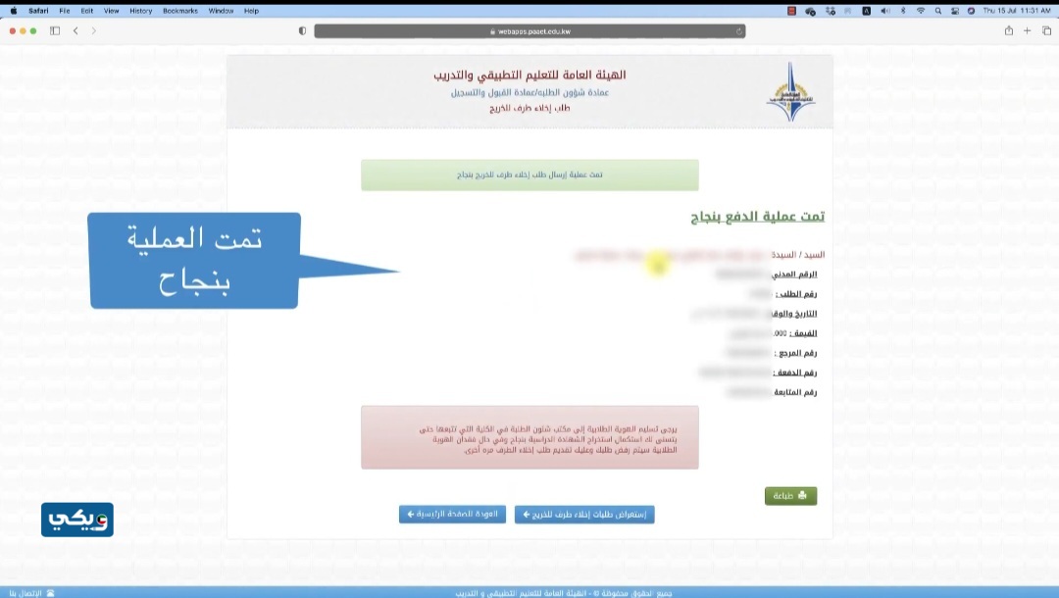This screenshot has height=598, width=1059.
Task: Click the رقم الدفعة label
Action: (795, 373)
